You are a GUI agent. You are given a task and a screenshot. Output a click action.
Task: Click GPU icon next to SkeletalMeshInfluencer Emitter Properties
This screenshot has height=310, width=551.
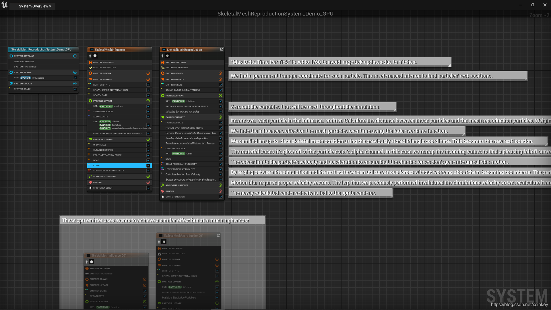point(90,68)
